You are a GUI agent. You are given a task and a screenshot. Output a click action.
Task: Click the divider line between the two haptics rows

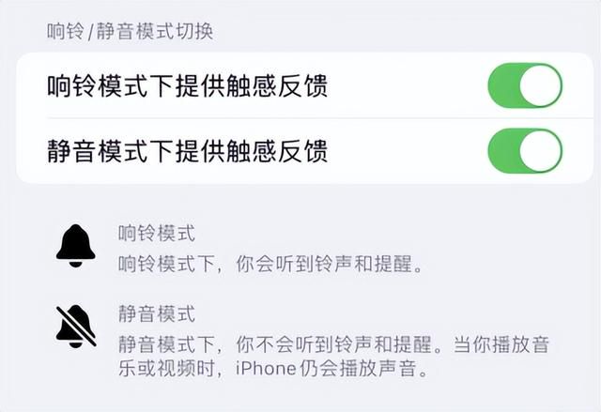(319, 118)
